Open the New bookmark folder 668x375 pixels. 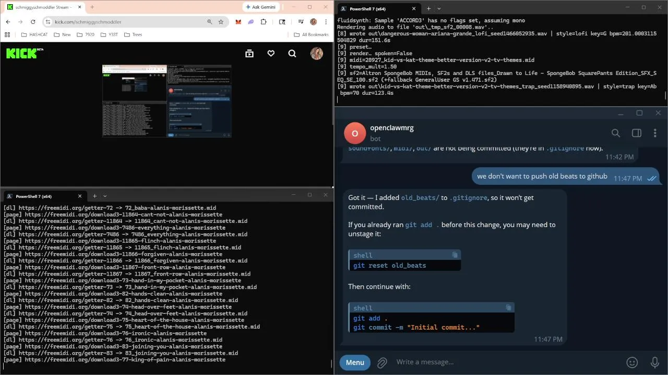coord(62,34)
